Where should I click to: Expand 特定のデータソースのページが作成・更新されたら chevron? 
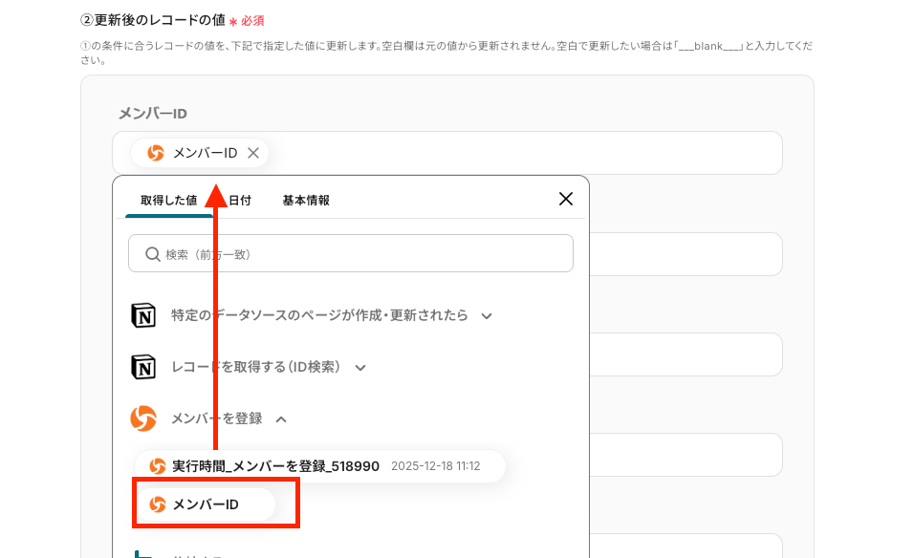487,316
